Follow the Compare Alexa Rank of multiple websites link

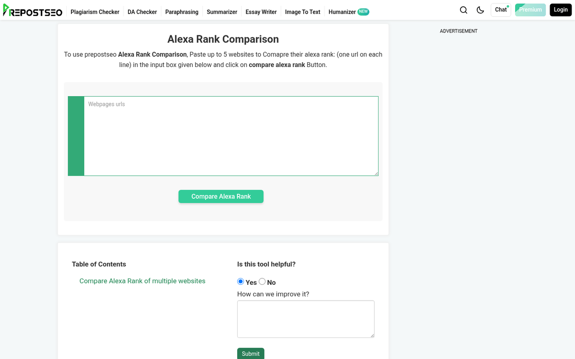coord(142,281)
